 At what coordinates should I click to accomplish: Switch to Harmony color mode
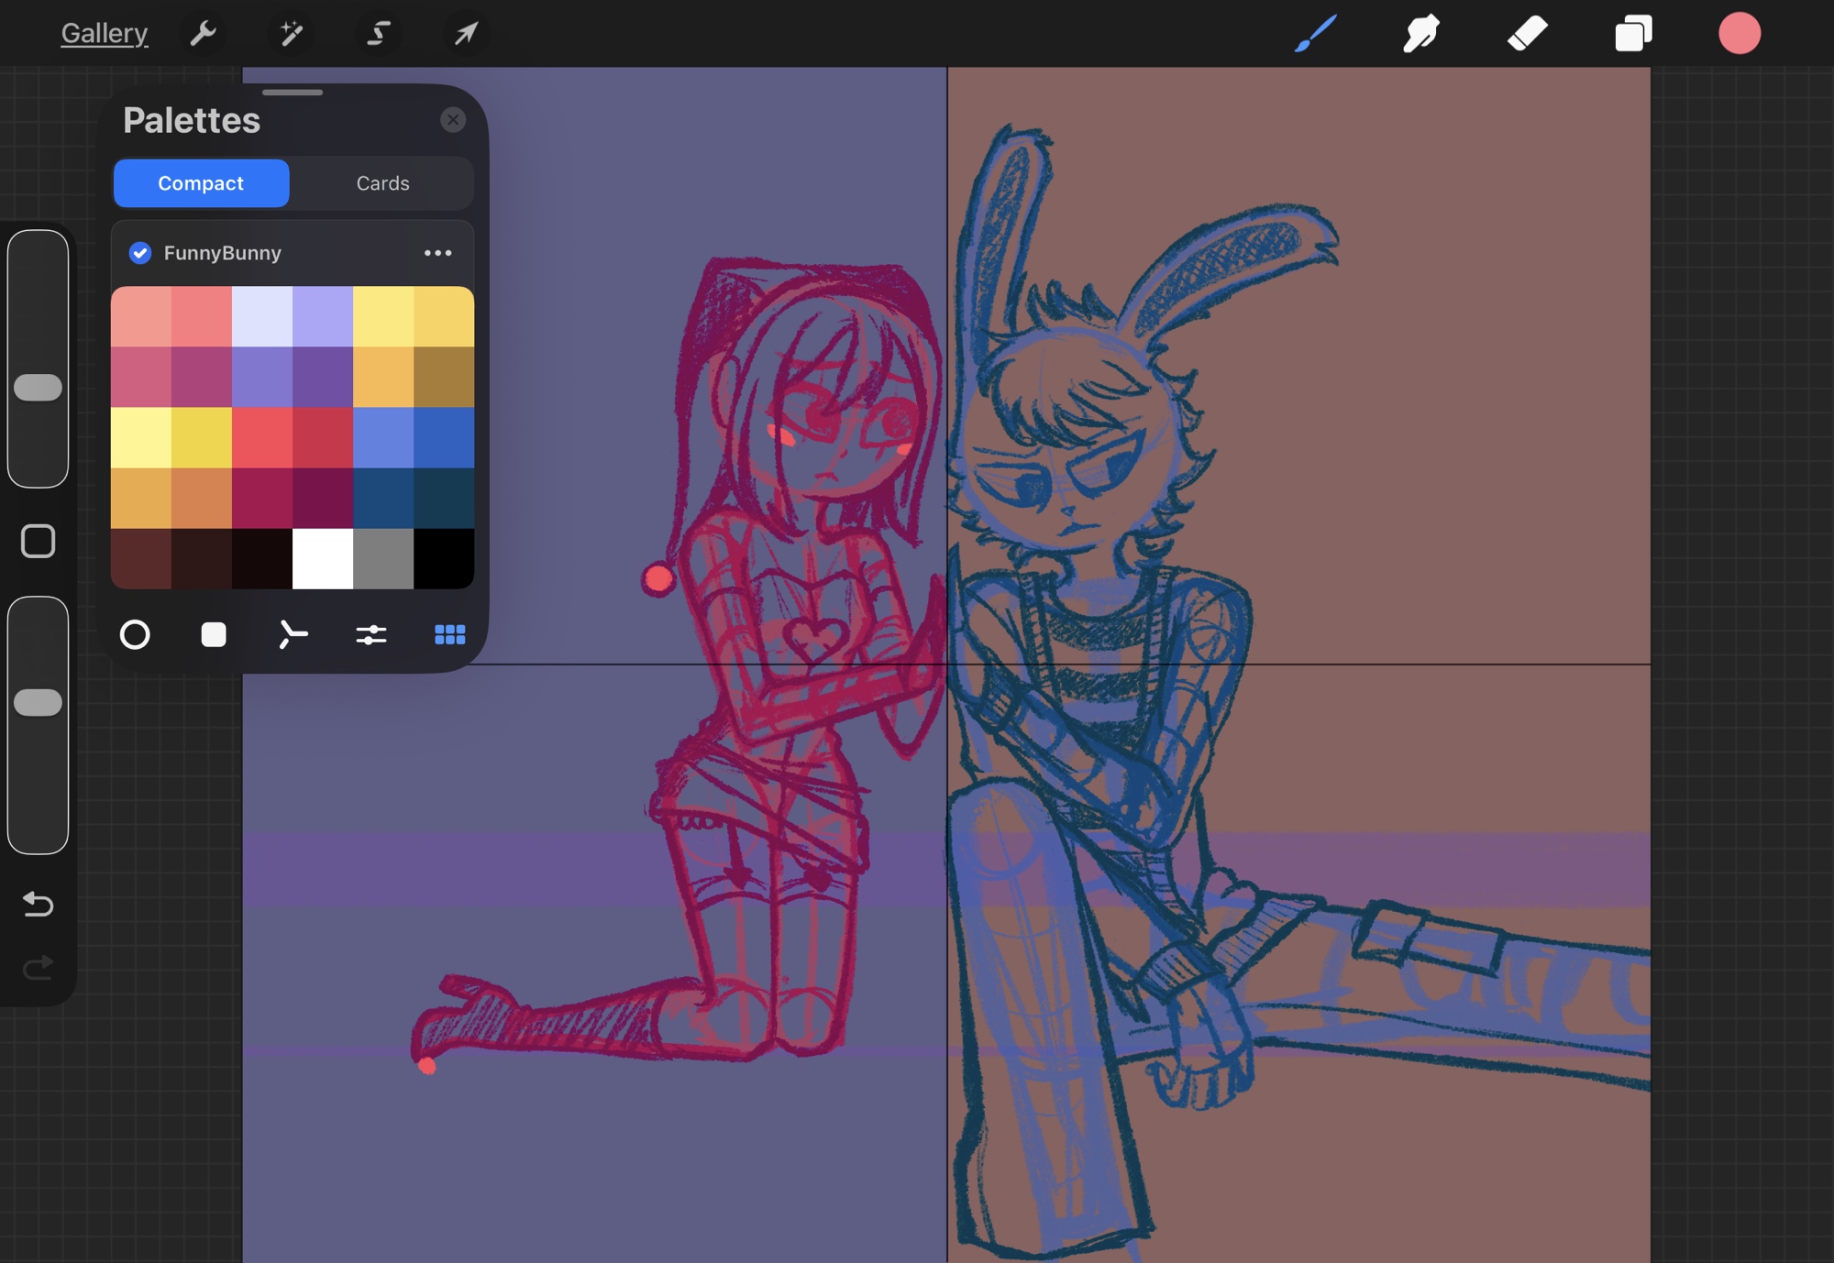(293, 634)
